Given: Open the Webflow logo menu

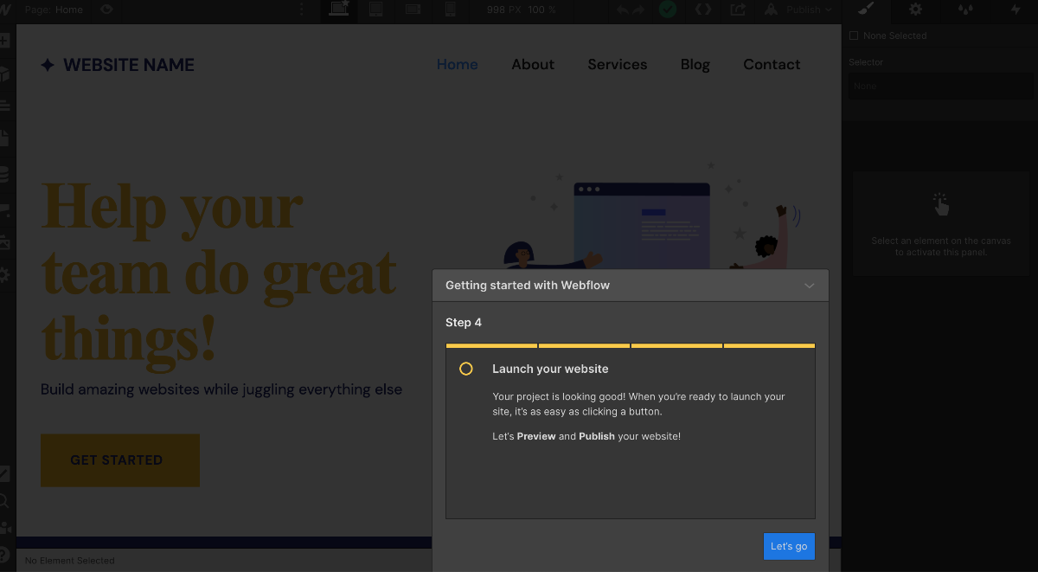Looking at the screenshot, I should [4, 10].
